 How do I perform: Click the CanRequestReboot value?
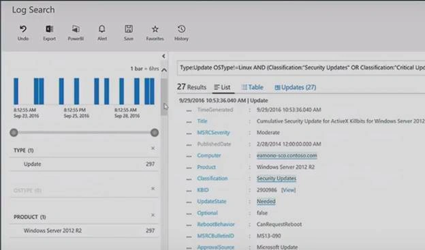pyautogui.click(x=279, y=225)
